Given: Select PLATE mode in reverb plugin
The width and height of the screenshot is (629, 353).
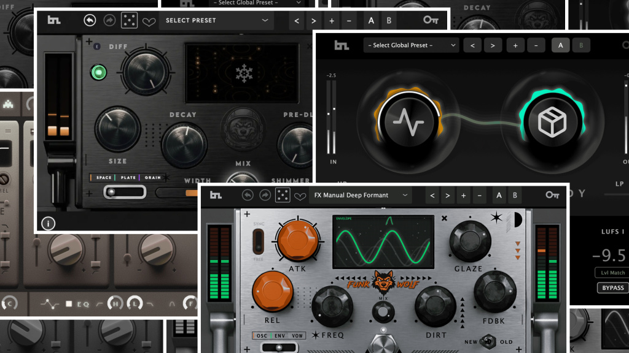Looking at the screenshot, I should click(x=128, y=177).
